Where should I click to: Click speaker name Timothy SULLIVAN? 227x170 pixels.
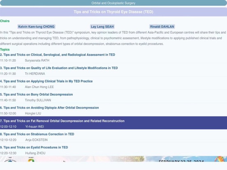tap(38, 100)
